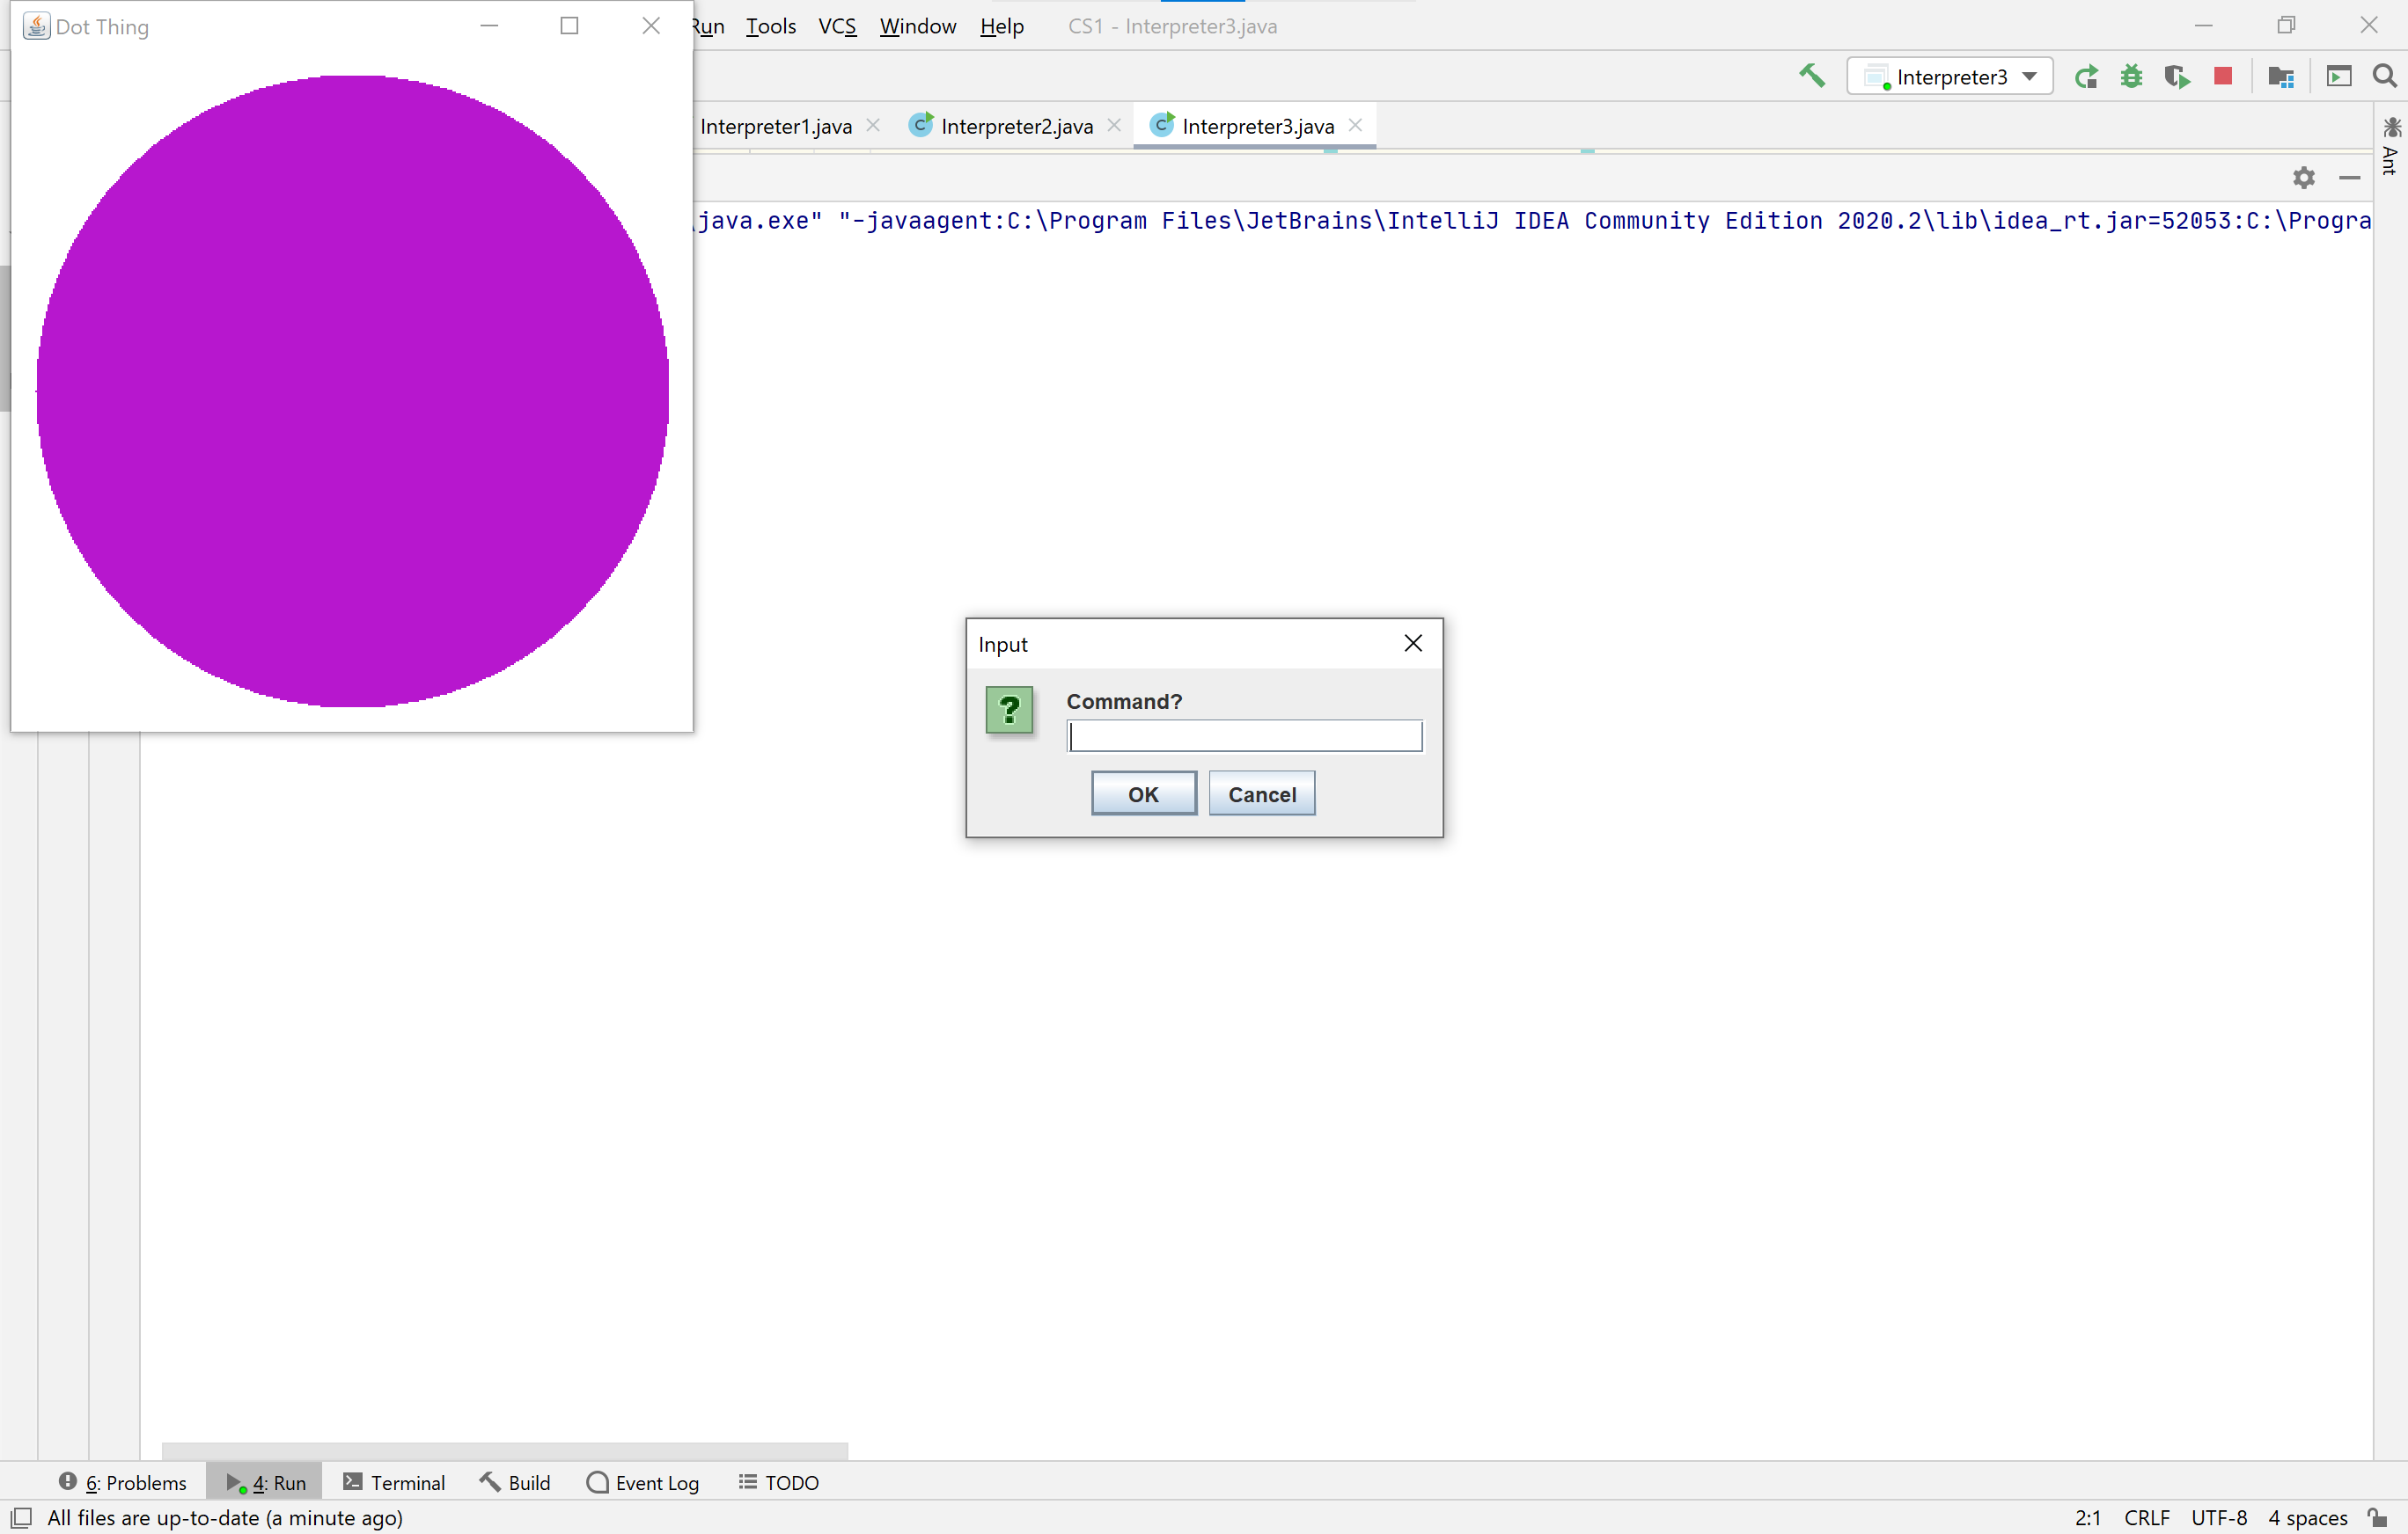The width and height of the screenshot is (2408, 1534).
Task: Open the Window menu
Action: [918, 26]
